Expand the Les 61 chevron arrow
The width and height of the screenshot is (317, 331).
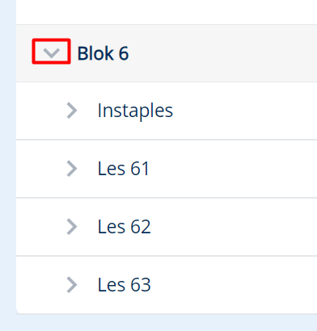point(72,169)
